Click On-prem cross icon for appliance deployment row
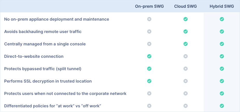 pyautogui.click(x=149, y=19)
